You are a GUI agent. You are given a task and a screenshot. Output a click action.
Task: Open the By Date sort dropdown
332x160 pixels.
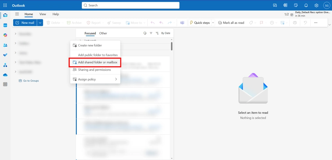[166, 33]
